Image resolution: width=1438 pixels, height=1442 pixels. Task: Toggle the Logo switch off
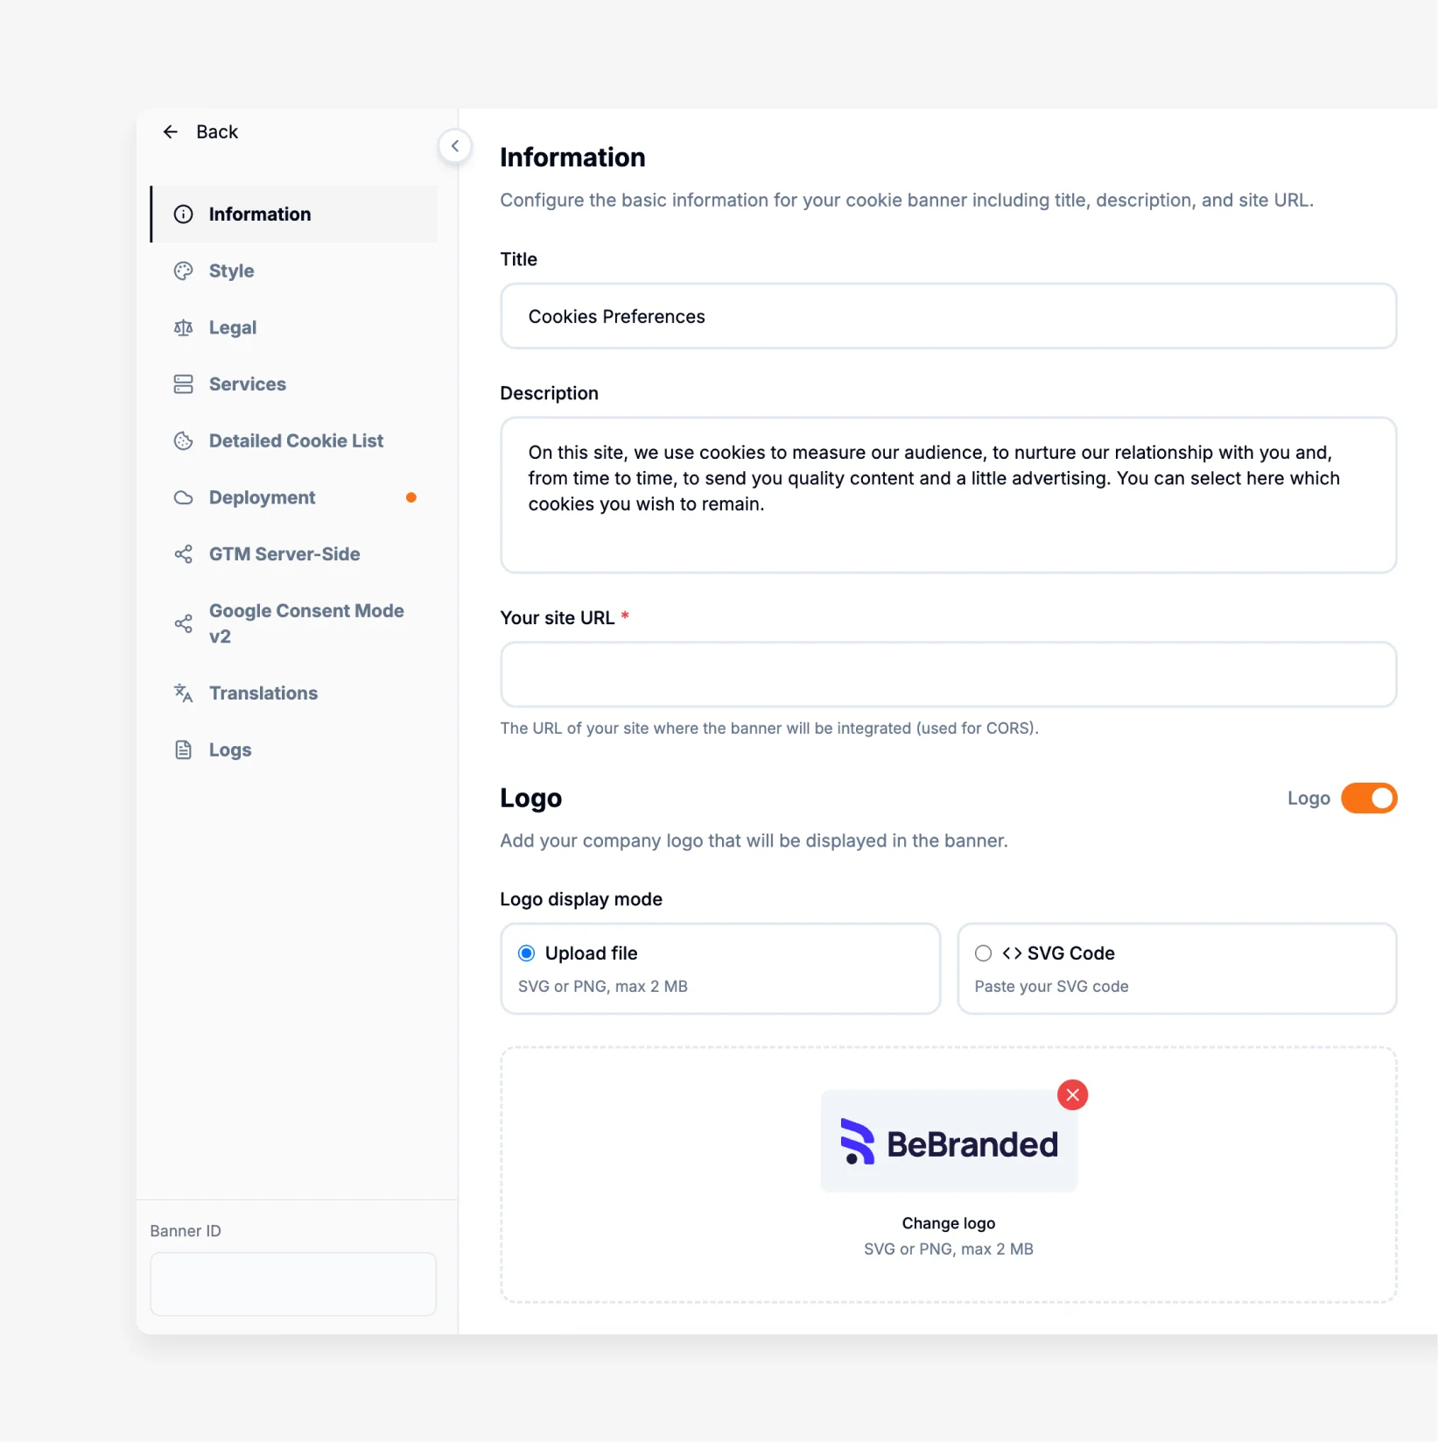[1369, 798]
